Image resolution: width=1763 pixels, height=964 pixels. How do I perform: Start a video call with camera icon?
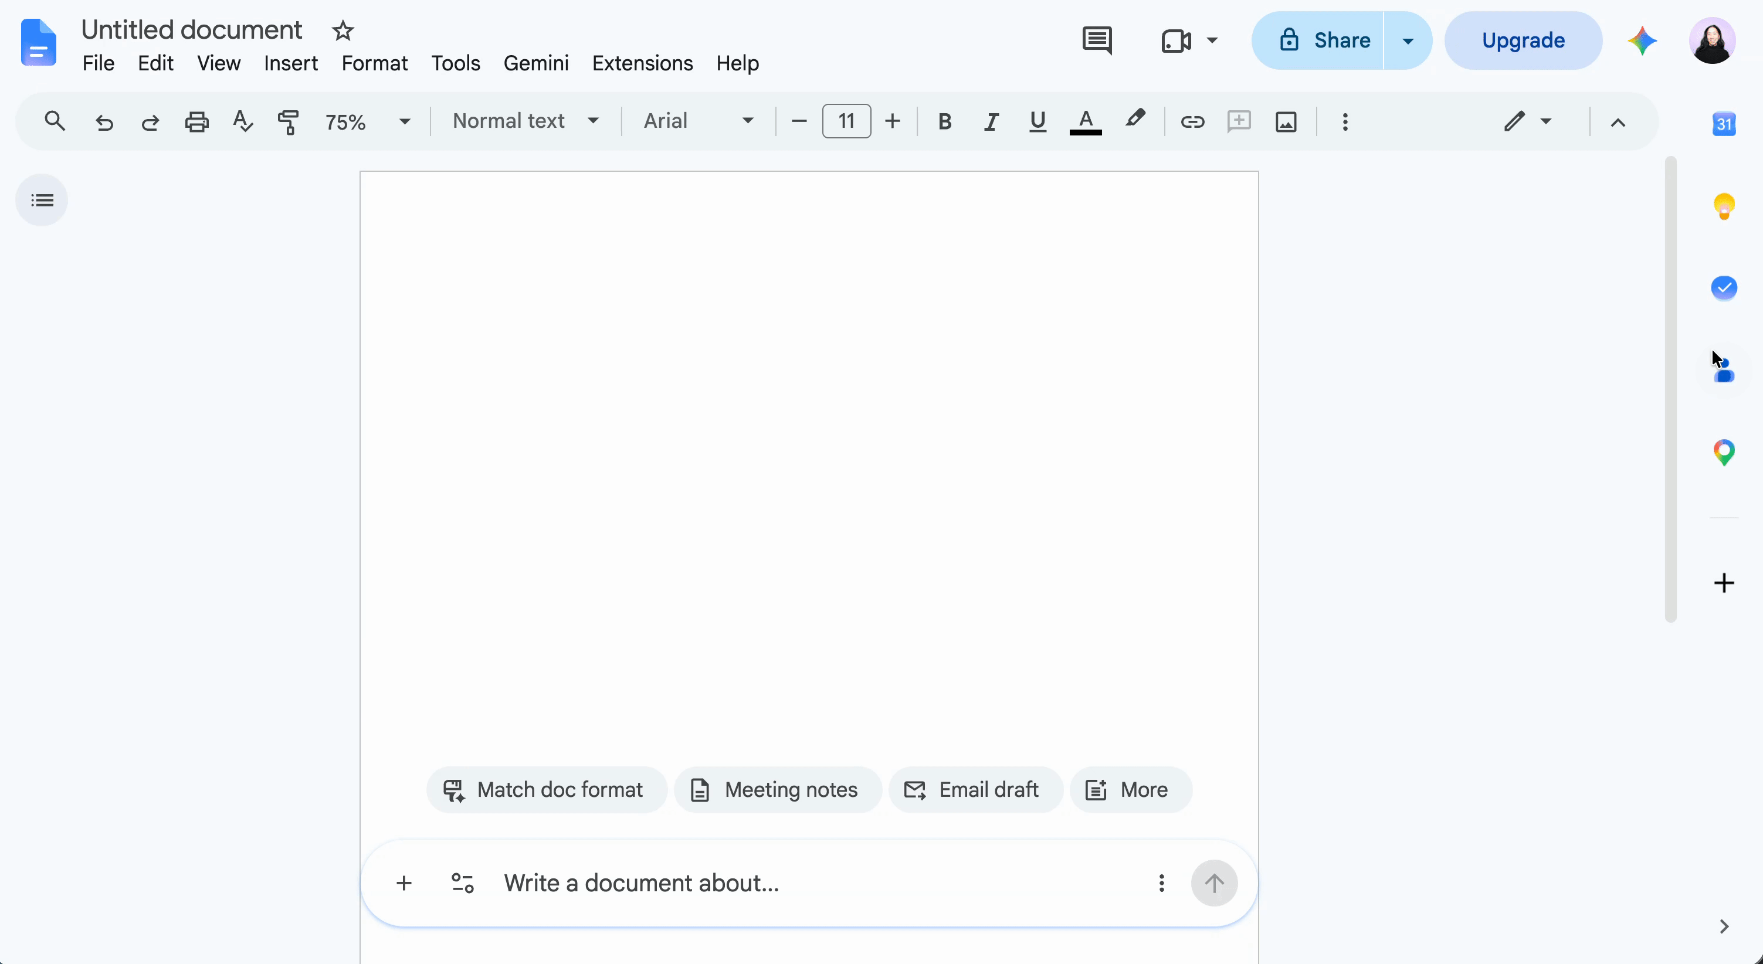click(1176, 40)
